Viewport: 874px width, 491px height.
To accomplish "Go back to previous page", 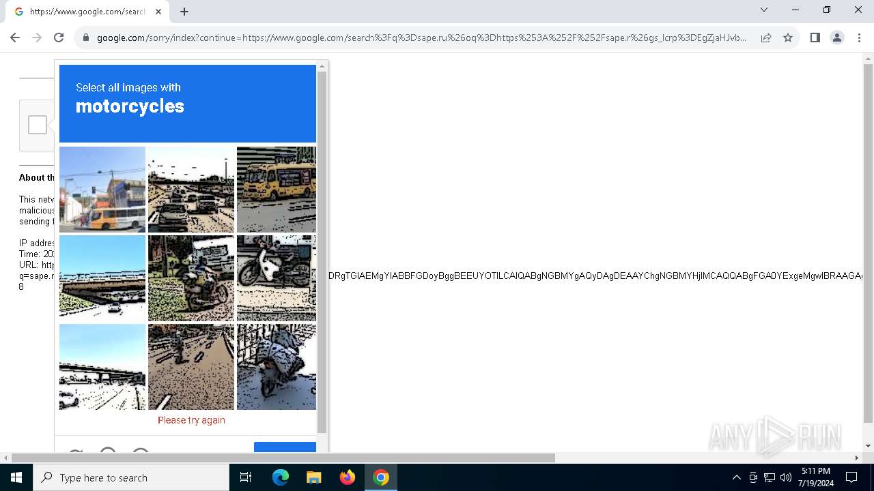I will (15, 38).
